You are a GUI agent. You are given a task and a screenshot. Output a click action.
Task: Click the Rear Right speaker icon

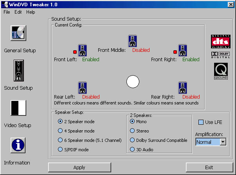(182, 88)
